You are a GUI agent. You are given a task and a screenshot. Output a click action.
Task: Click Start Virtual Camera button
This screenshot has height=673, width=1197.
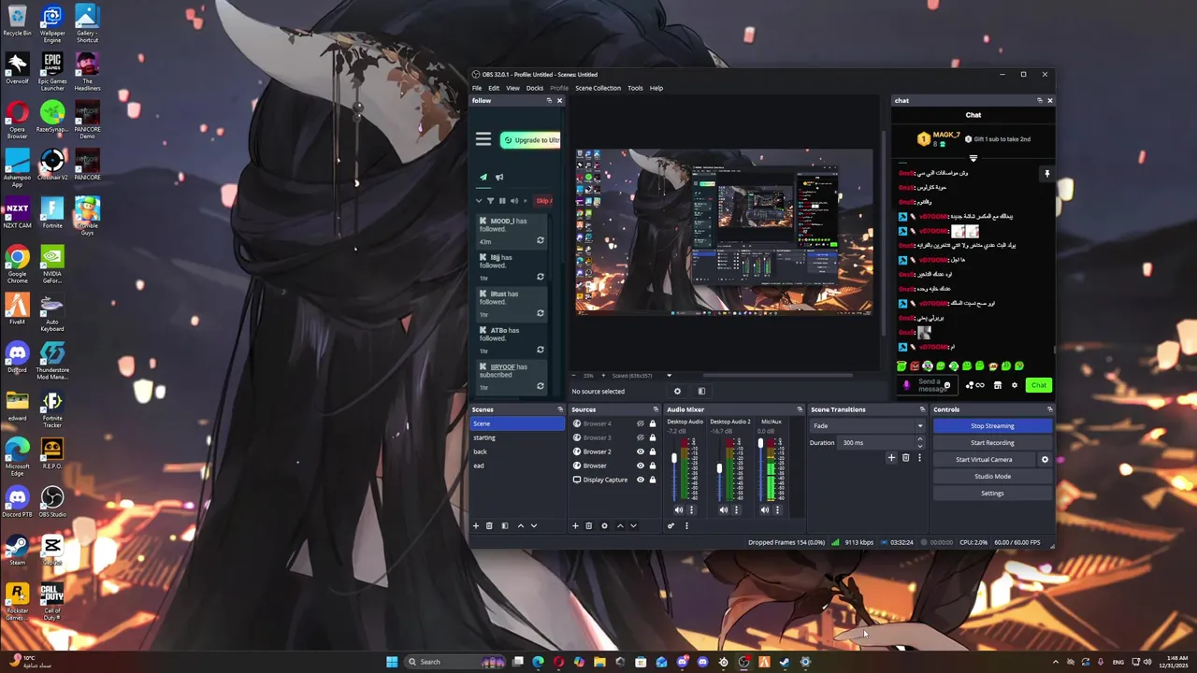click(x=984, y=460)
